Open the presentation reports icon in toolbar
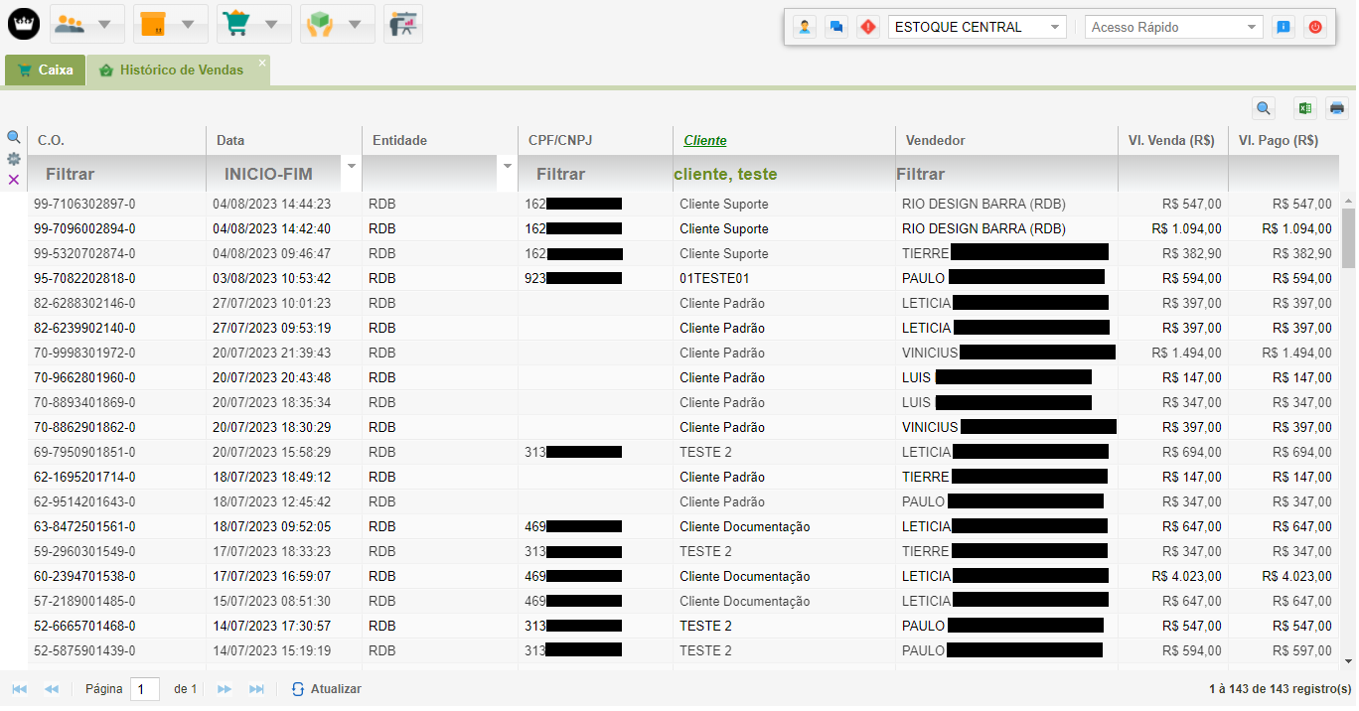1359x711 pixels. (x=403, y=24)
